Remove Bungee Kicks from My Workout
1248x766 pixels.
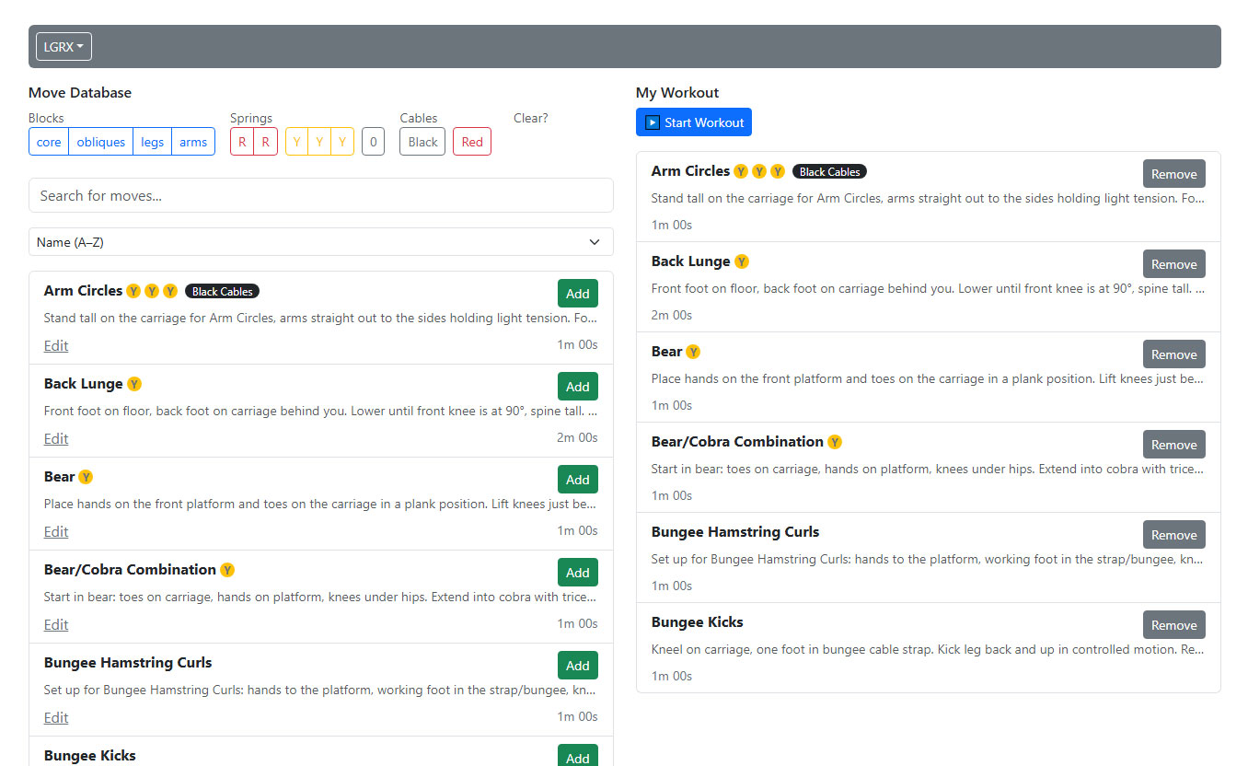click(1174, 625)
